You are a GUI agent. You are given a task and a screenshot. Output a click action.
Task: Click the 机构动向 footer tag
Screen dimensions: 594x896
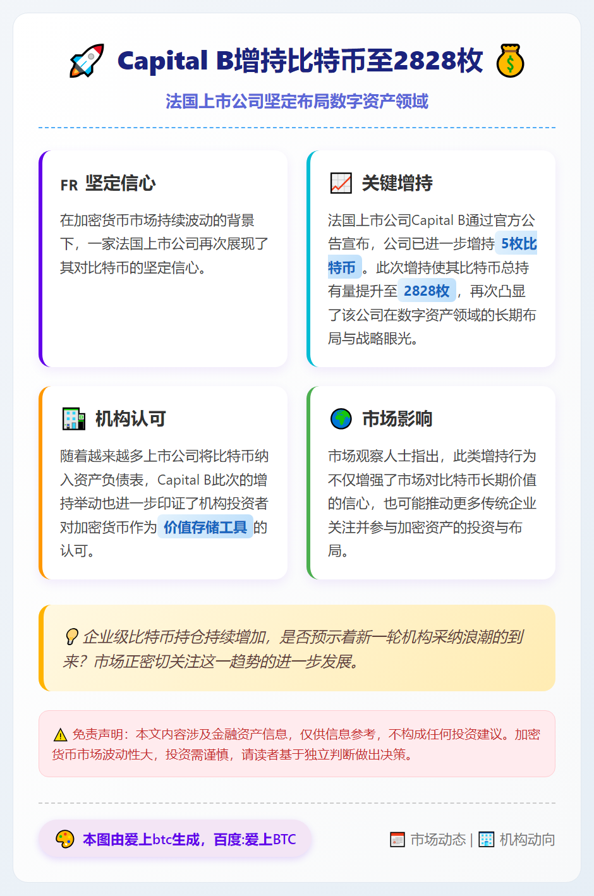pyautogui.click(x=527, y=839)
